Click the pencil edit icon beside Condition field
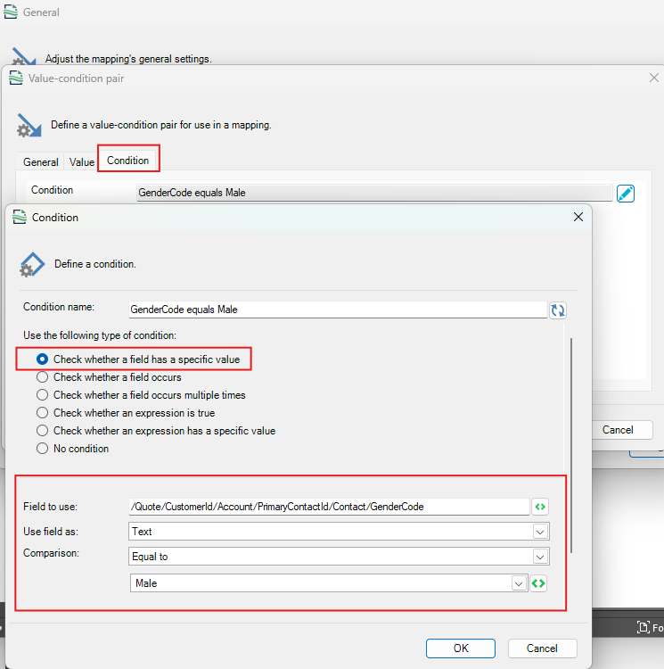This screenshot has height=669, width=664. 625,194
